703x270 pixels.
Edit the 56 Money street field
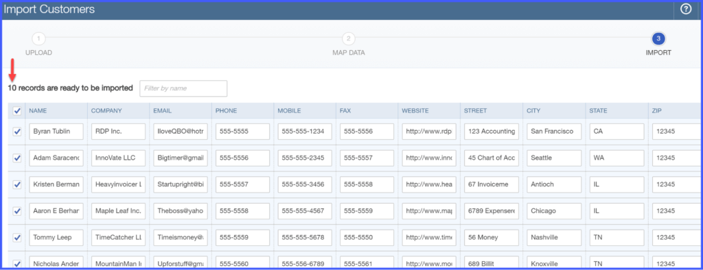492,238
